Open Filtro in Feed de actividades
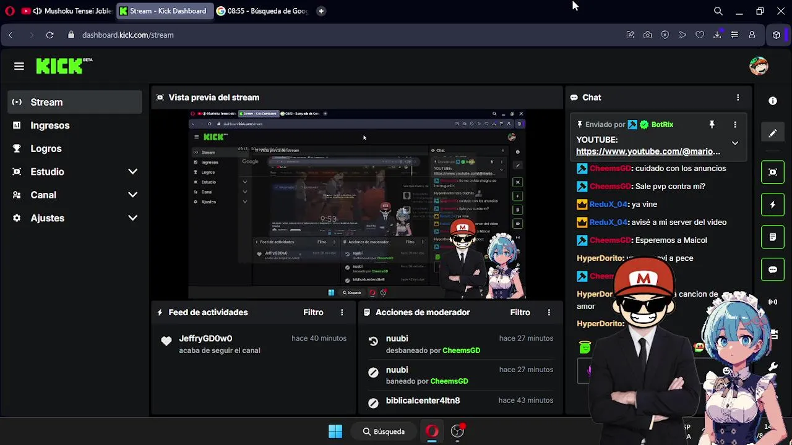Screen dimensions: 792x445 click(x=313, y=313)
